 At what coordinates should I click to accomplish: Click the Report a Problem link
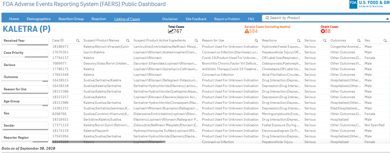pyautogui.click(x=227, y=19)
